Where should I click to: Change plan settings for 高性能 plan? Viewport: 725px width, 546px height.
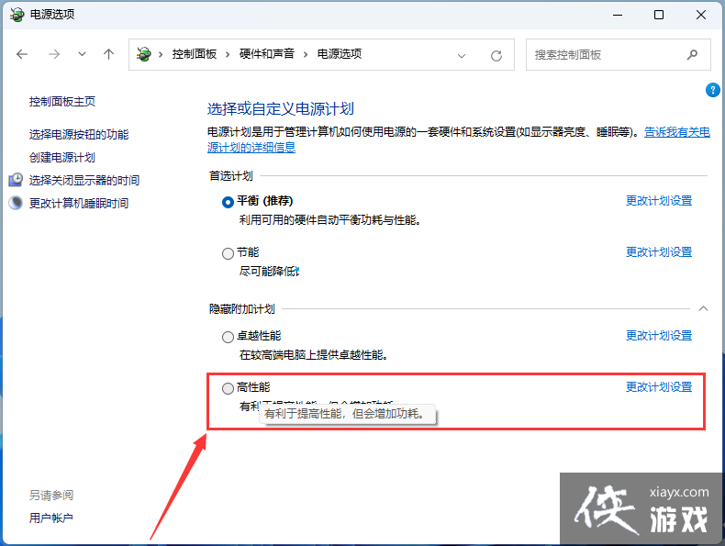coord(659,387)
